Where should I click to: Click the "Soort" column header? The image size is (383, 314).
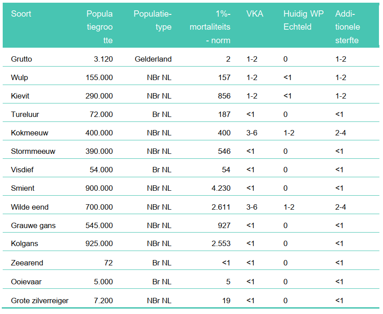(21, 14)
